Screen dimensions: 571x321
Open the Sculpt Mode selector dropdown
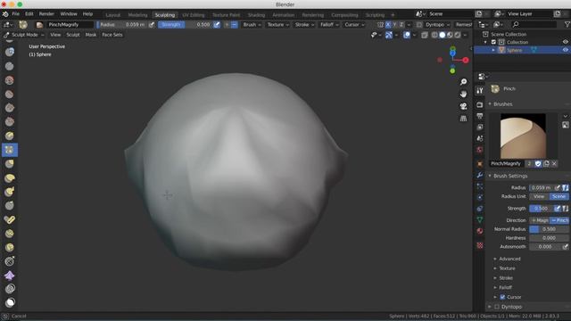24,35
